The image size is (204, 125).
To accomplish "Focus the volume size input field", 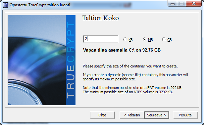I will (101, 39).
